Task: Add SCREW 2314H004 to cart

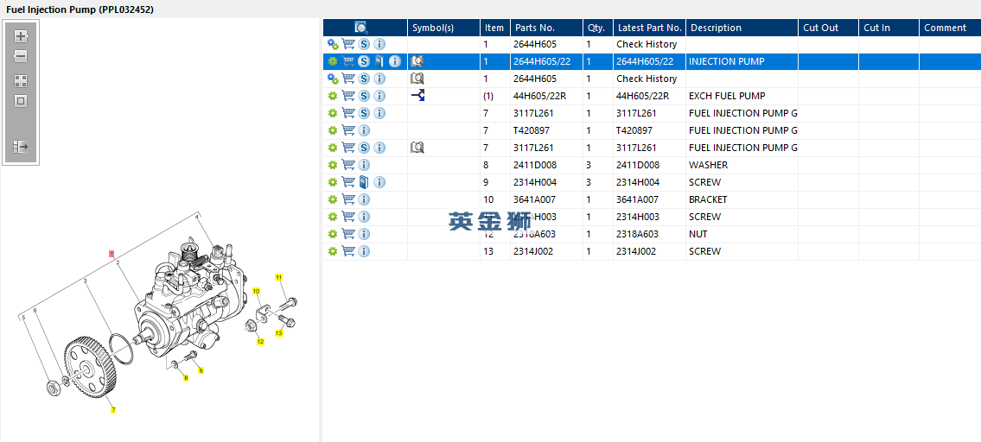Action: click(348, 182)
